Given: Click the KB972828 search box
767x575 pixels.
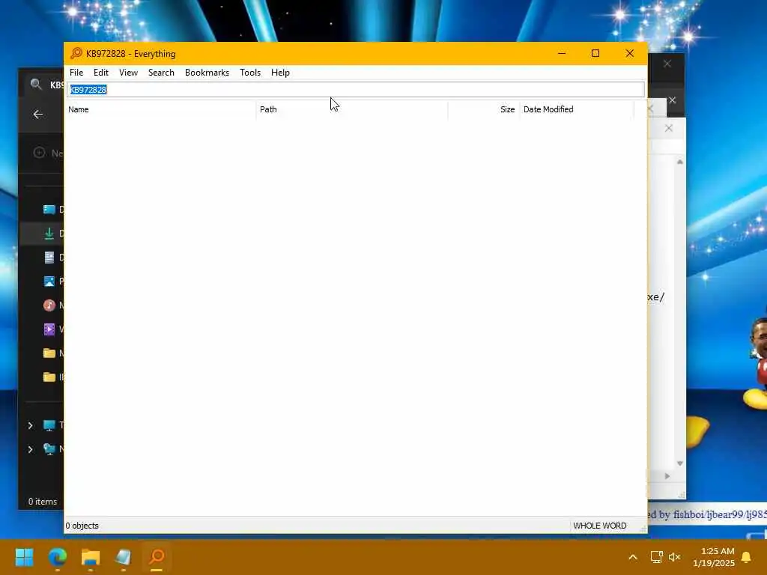Looking at the screenshot, I should (x=356, y=90).
